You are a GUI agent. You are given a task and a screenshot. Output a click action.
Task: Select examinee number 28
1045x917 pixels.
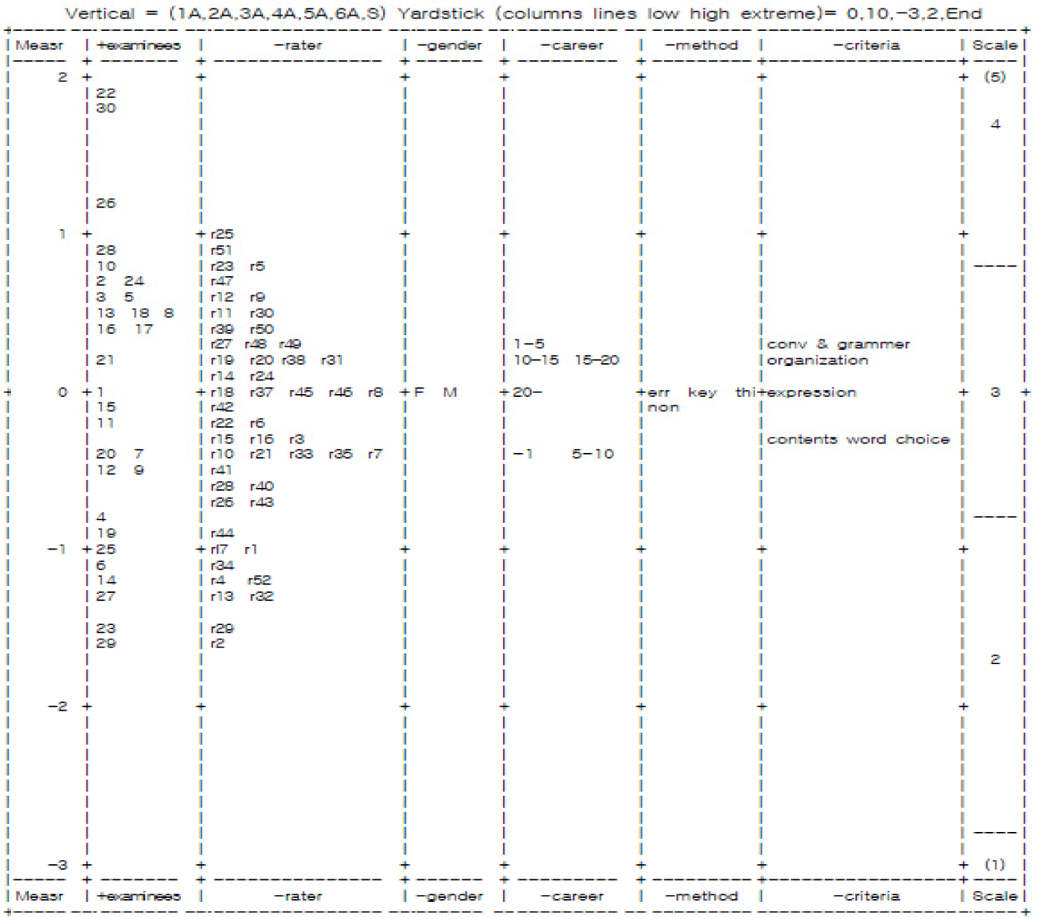(x=106, y=250)
